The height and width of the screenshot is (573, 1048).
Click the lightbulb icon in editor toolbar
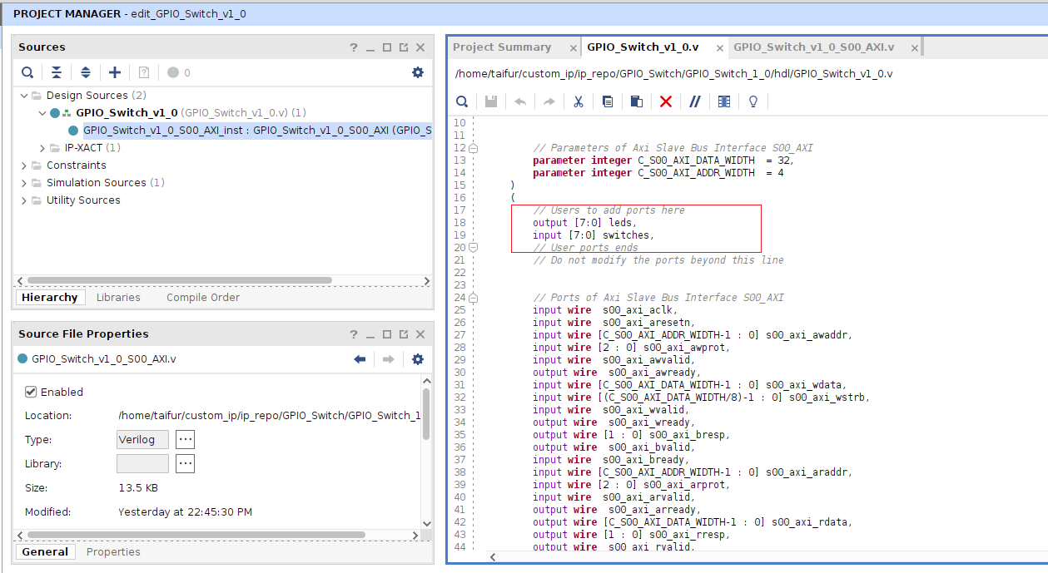pos(753,101)
